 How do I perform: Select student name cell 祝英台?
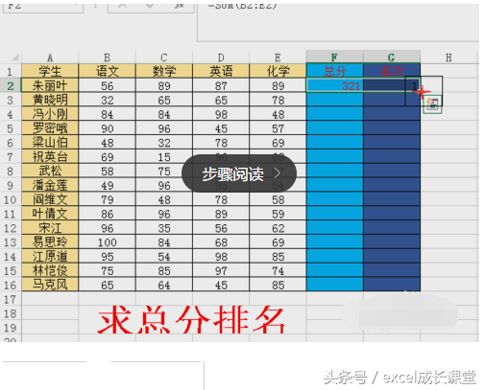50,157
